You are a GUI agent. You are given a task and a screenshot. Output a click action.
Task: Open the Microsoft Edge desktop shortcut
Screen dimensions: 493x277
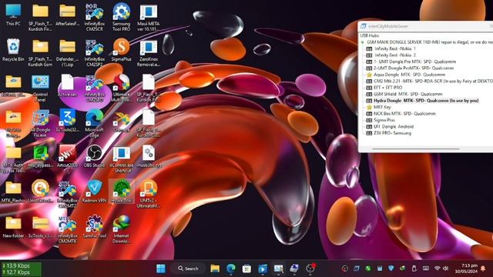tap(94, 123)
